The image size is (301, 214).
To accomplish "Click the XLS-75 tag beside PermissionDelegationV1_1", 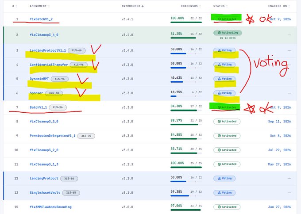I will tap(86, 136).
